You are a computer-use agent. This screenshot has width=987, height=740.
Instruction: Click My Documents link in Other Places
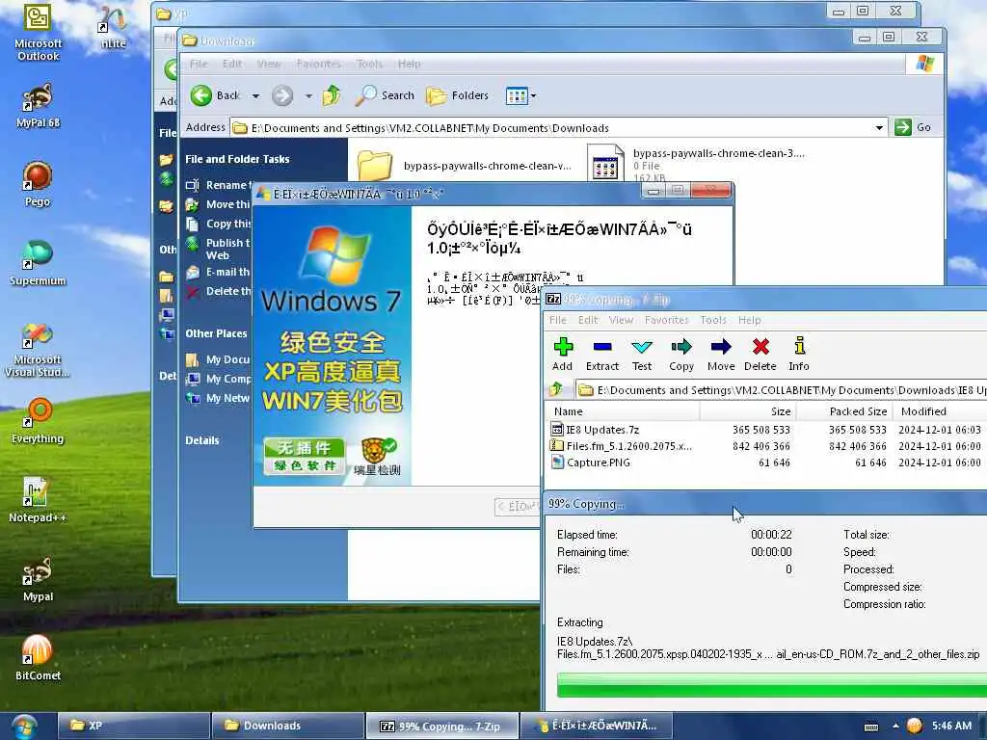tap(219, 359)
